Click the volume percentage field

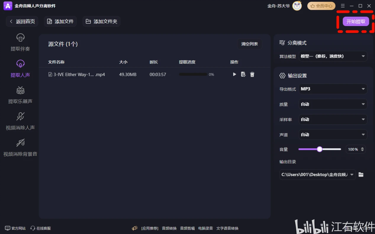353,149
